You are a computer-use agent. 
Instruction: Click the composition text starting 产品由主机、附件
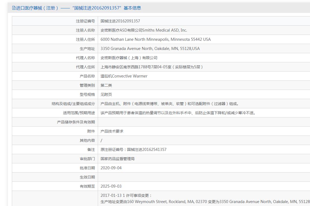pos(170,104)
